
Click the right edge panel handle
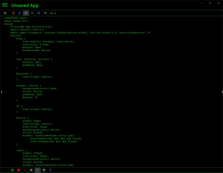point(222,92)
